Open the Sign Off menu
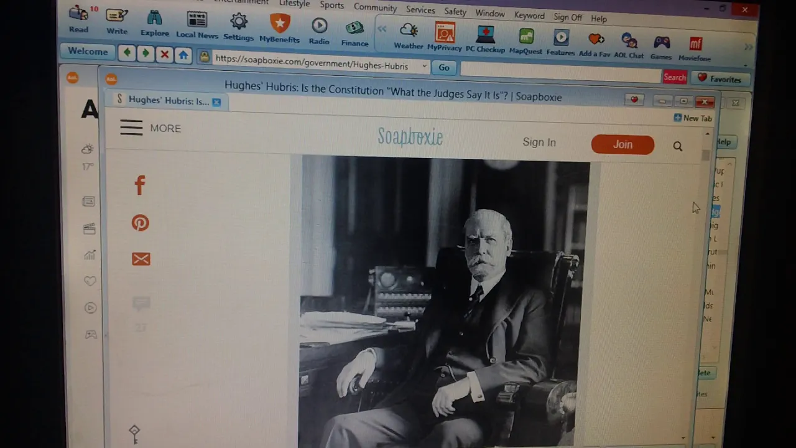 (x=568, y=17)
